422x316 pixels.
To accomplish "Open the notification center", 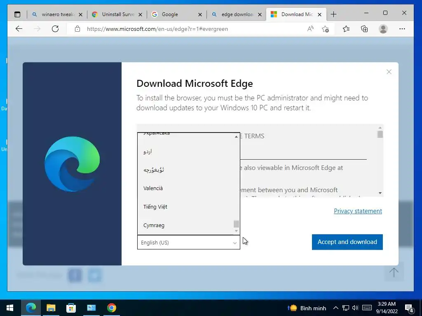I will pyautogui.click(x=409, y=309).
